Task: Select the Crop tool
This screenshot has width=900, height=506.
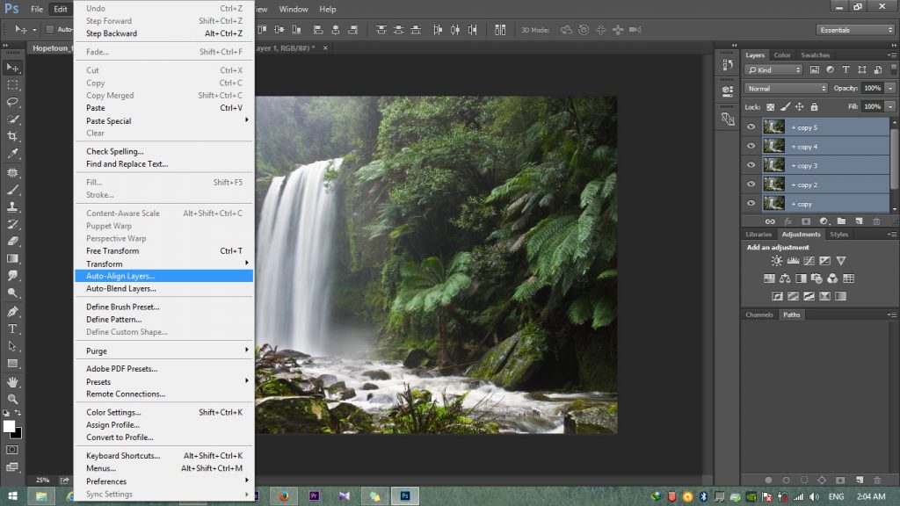Action: (13, 136)
